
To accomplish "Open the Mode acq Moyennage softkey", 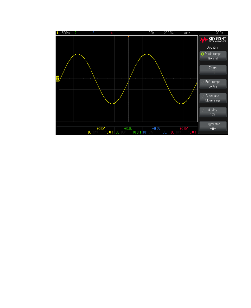I will [213, 98].
